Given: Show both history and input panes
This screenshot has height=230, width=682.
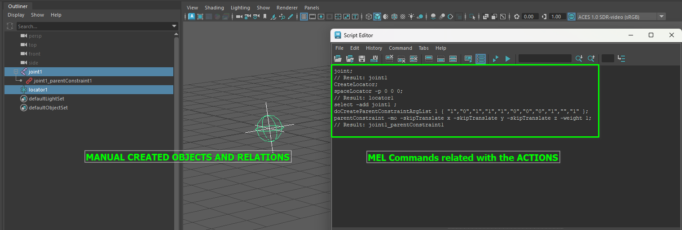Looking at the screenshot, I should point(453,59).
